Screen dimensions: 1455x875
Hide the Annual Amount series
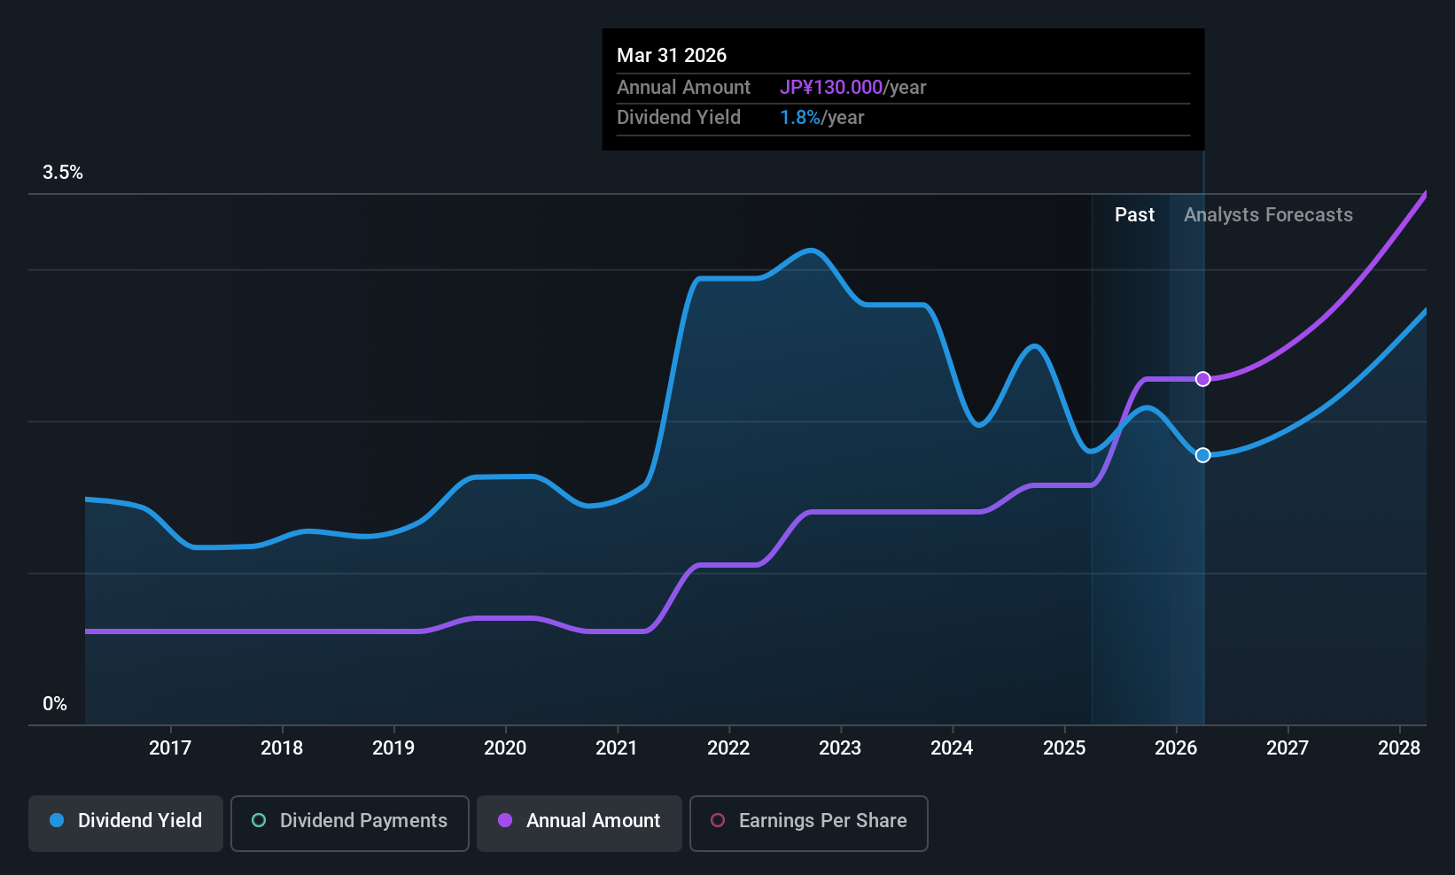[580, 823]
